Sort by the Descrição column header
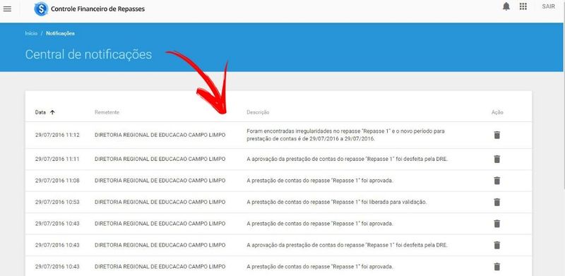 258,112
